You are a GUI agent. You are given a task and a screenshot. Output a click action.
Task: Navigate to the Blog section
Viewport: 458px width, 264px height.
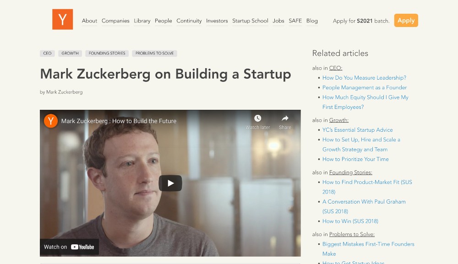[312, 21]
